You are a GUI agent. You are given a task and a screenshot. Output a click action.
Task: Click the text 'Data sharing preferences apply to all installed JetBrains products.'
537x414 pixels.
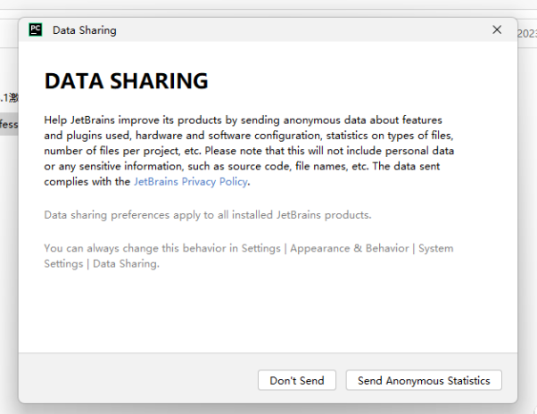pyautogui.click(x=208, y=215)
